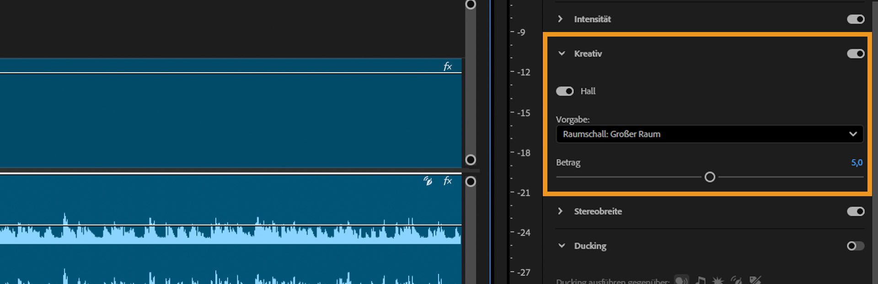The height and width of the screenshot is (284, 878).
Task: Select untagged clips as ducking target
Action: pyautogui.click(x=755, y=280)
